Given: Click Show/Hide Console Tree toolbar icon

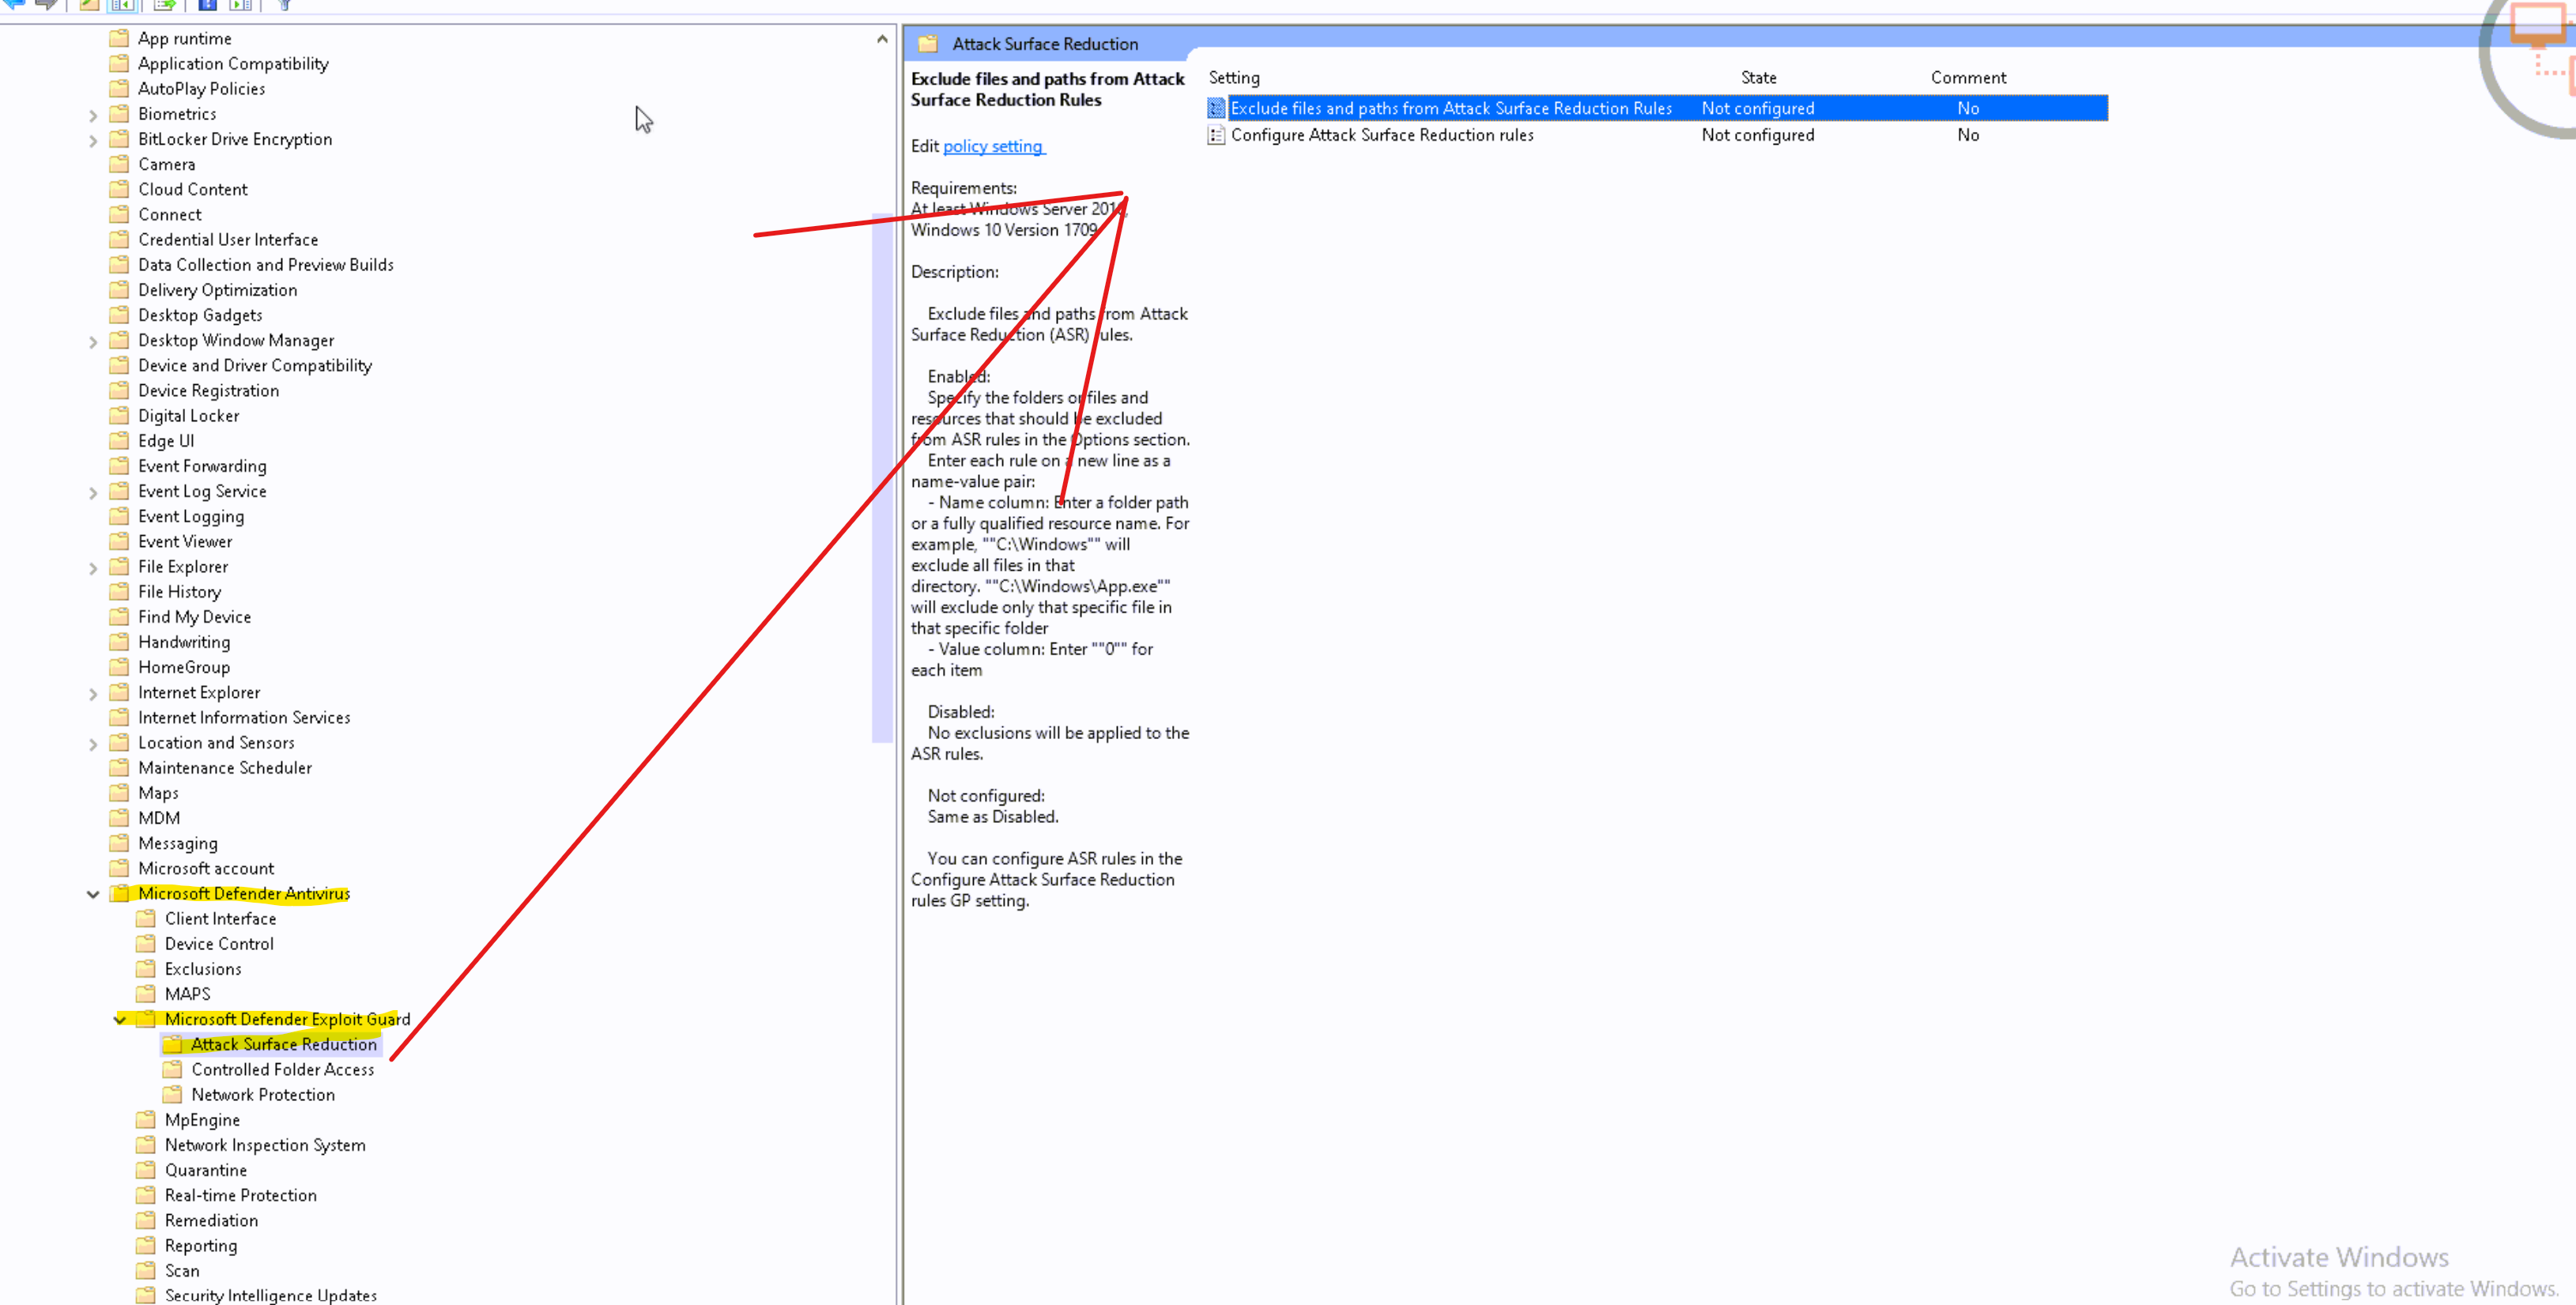Looking at the screenshot, I should point(122,5).
